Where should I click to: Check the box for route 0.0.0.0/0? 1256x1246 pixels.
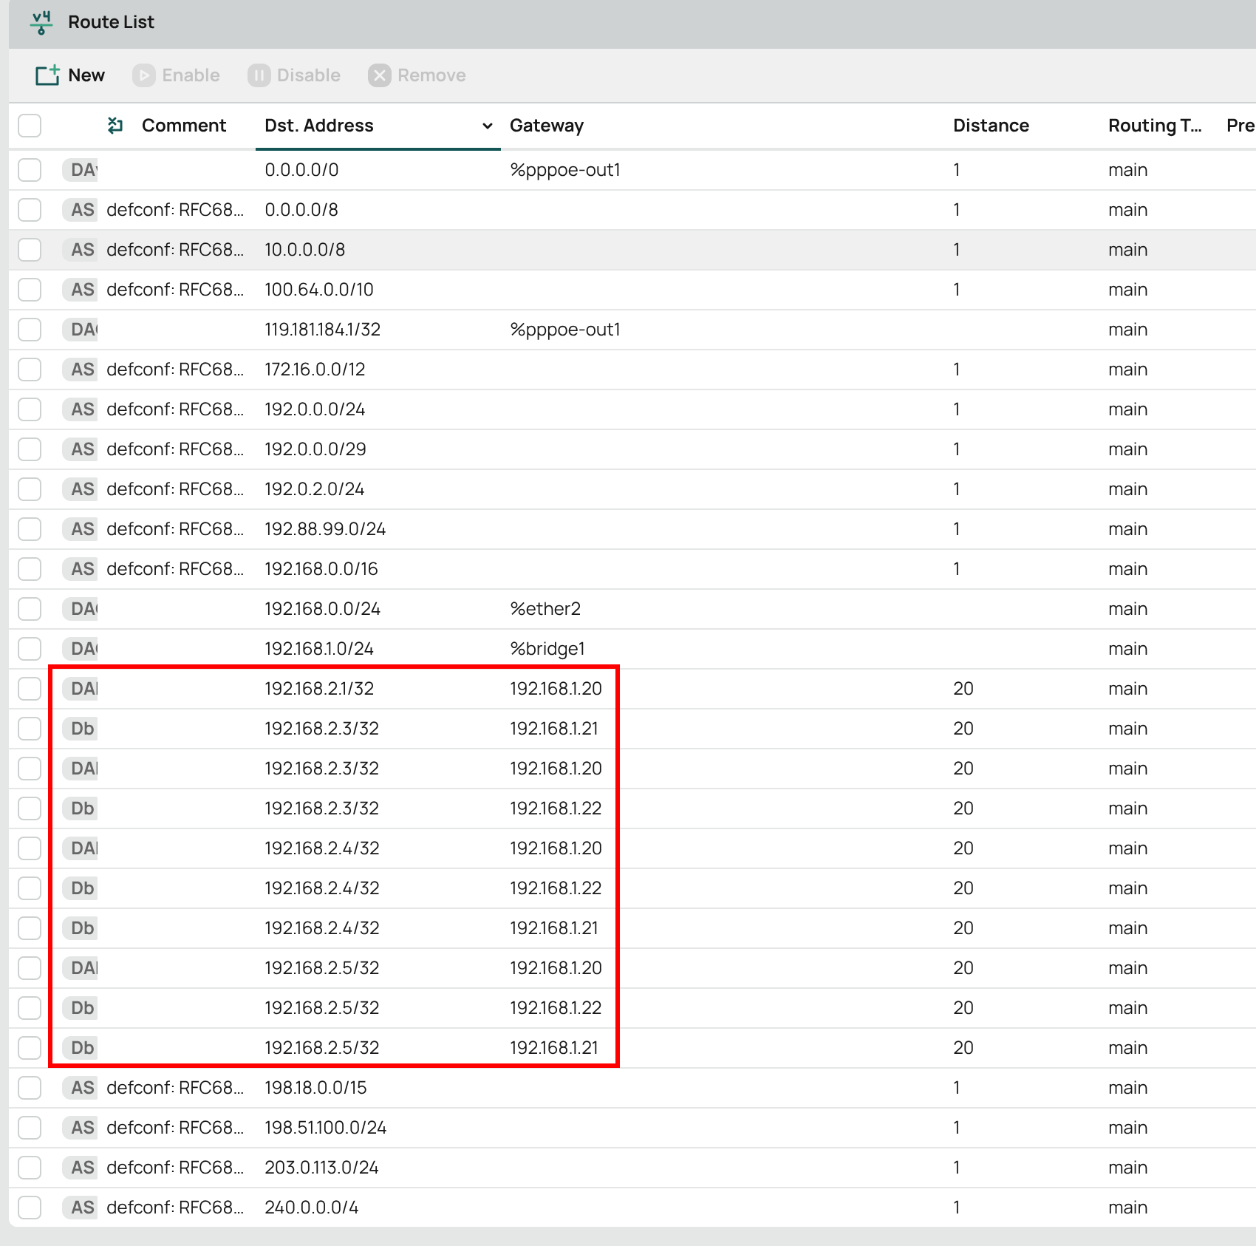click(x=30, y=170)
